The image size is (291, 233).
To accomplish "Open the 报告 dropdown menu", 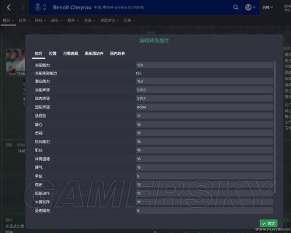I will (73, 20).
